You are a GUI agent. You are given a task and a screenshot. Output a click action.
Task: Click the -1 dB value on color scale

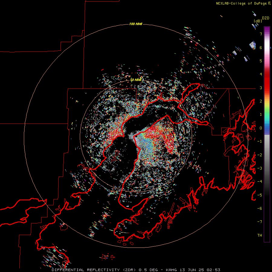[260, 141]
